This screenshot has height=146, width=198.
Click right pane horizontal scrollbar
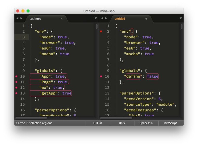tap(116, 118)
